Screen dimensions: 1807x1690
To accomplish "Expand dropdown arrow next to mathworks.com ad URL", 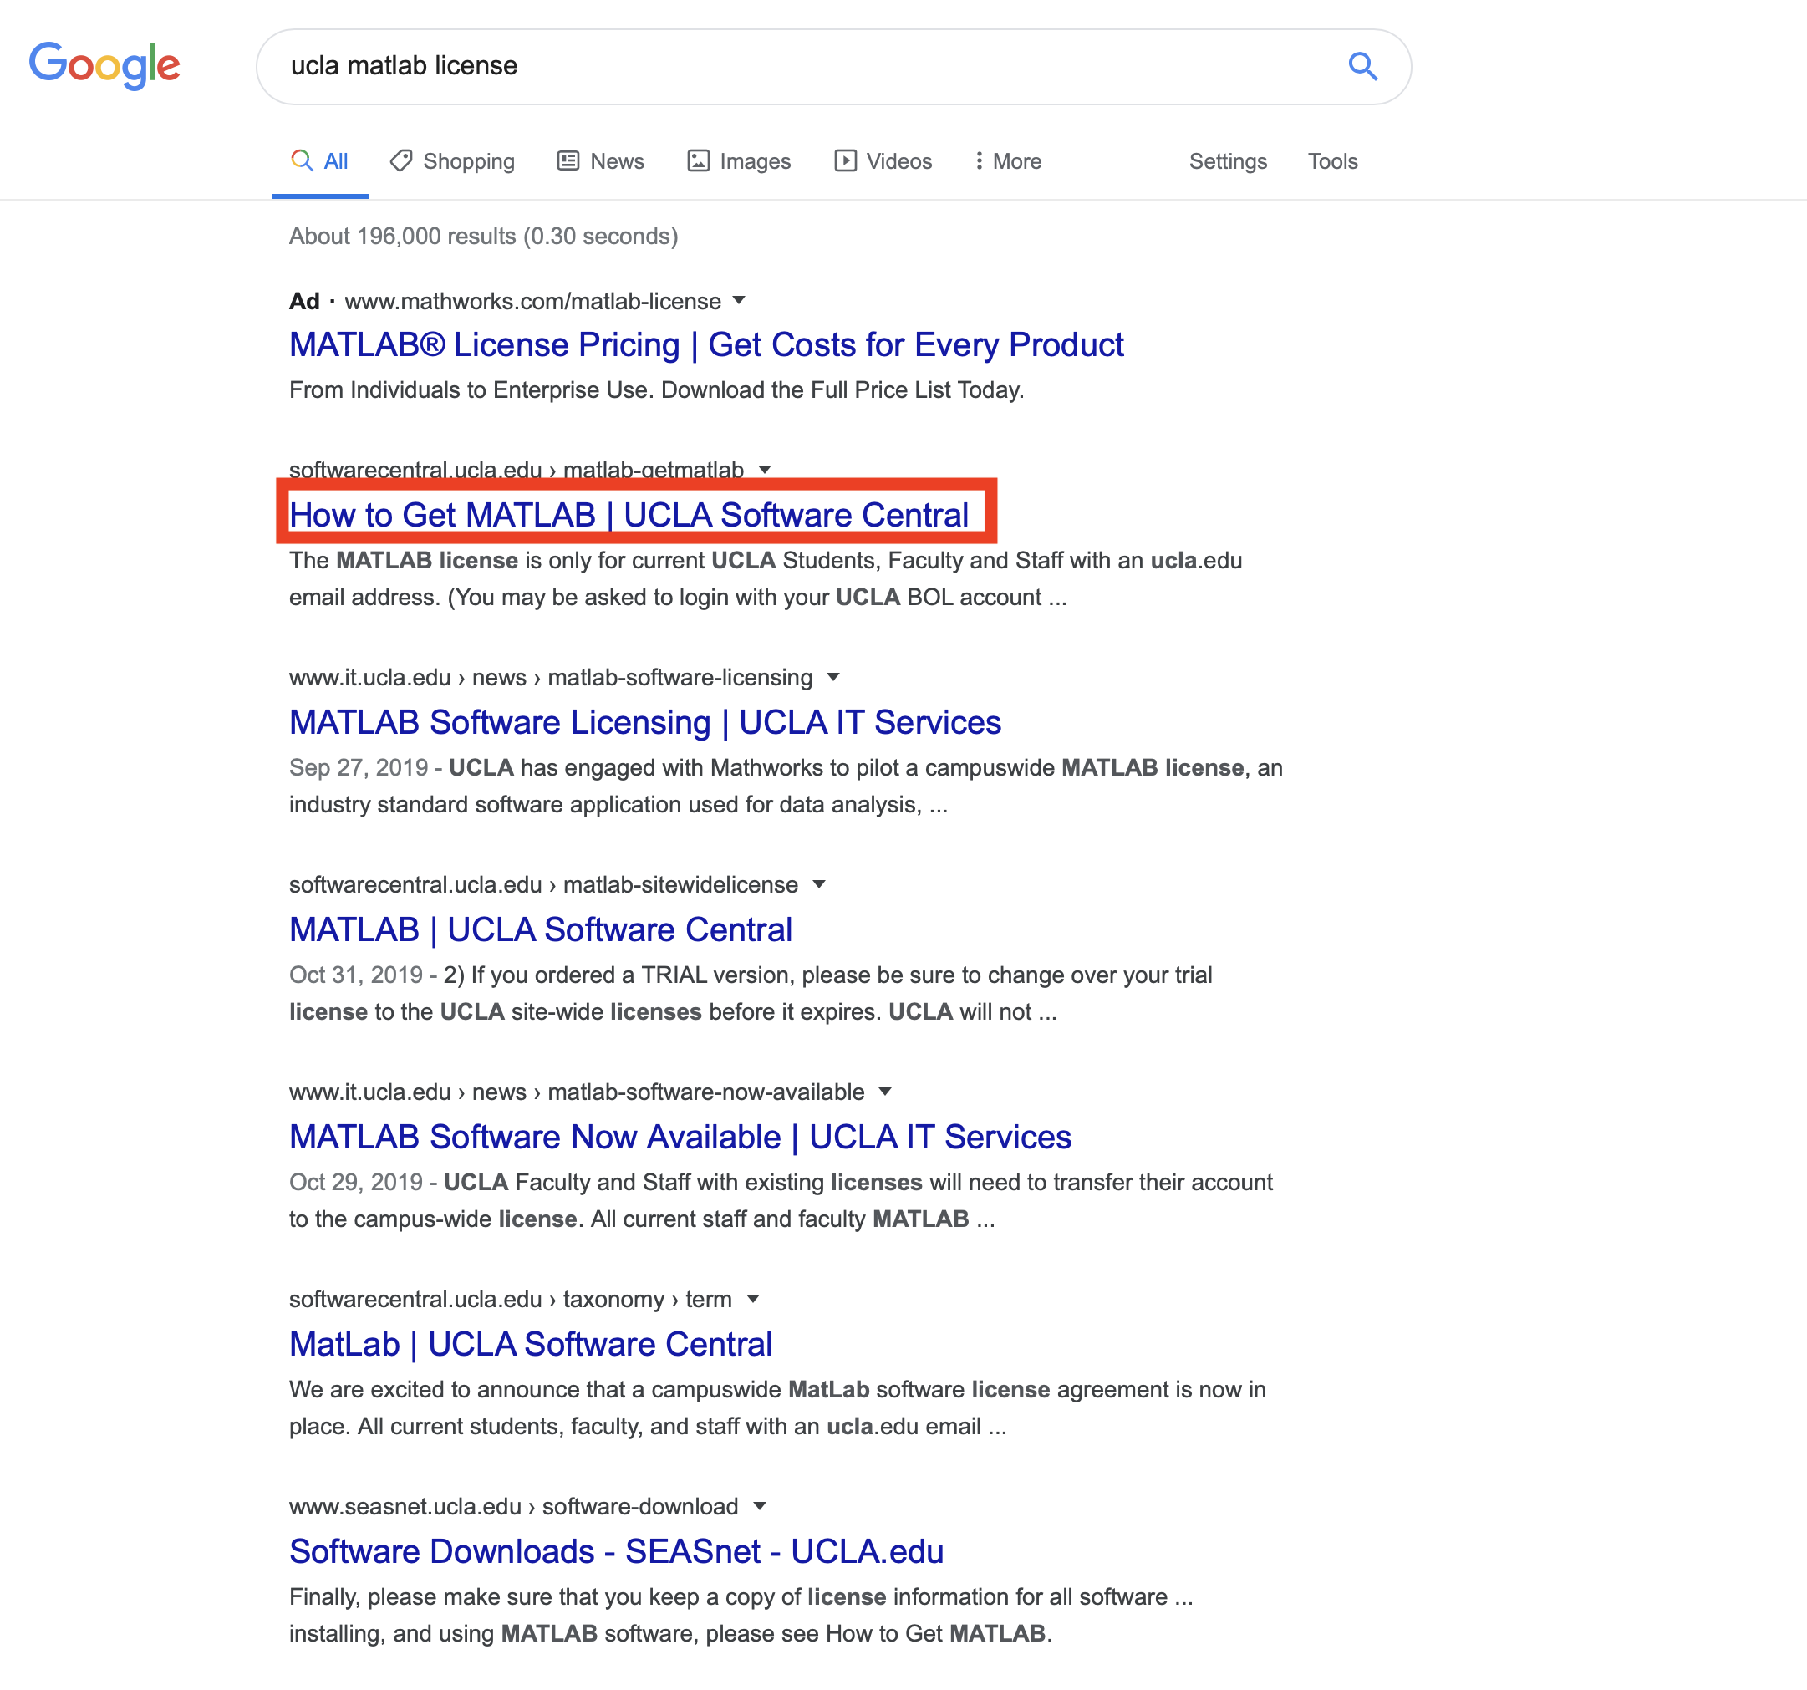I will 739,300.
